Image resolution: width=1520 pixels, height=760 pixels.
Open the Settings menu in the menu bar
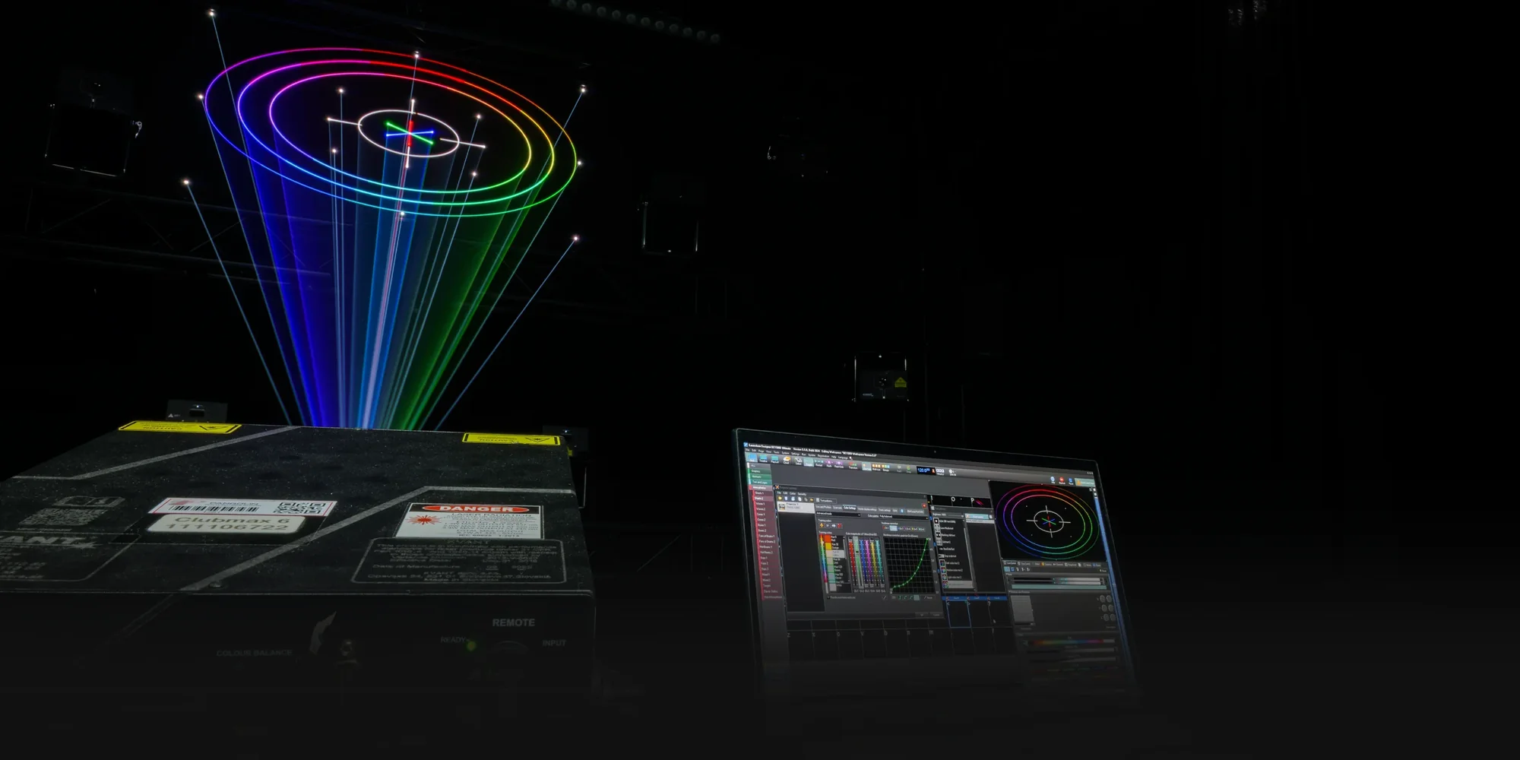[x=794, y=454]
